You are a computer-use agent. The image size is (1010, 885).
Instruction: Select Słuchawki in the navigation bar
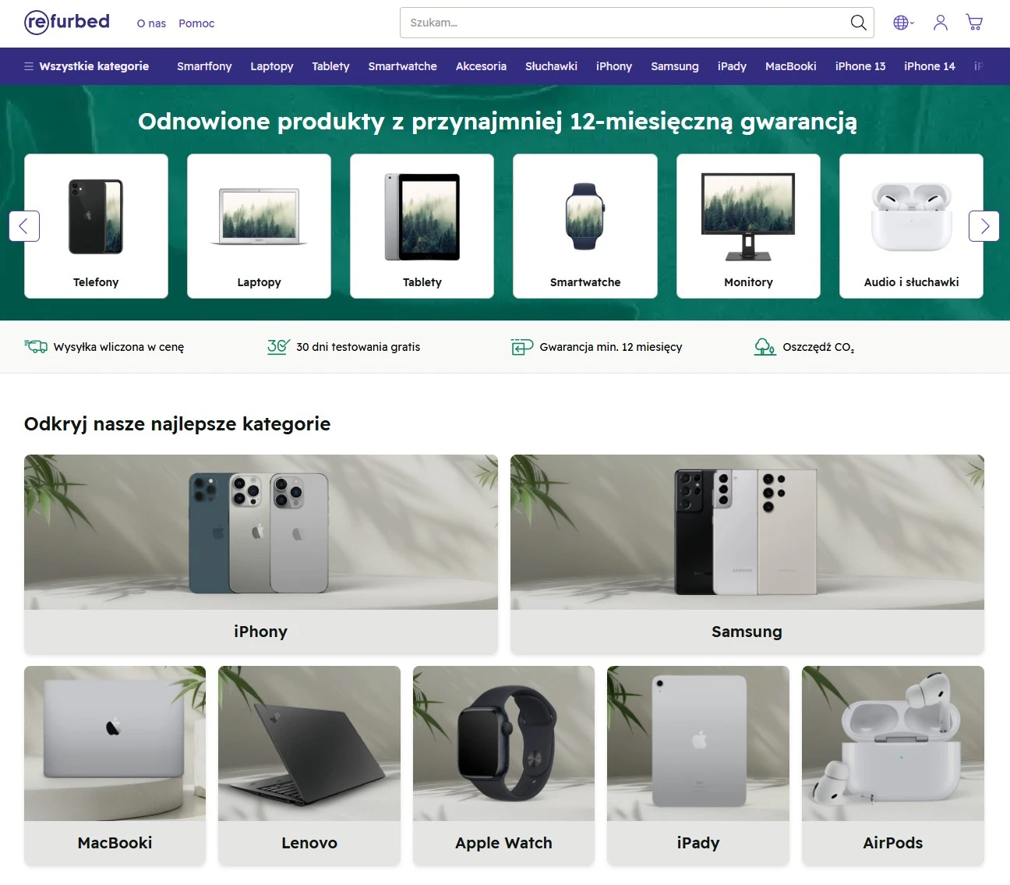(x=551, y=66)
